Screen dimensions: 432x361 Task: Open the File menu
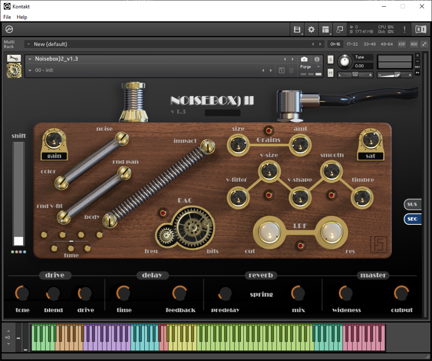point(7,17)
